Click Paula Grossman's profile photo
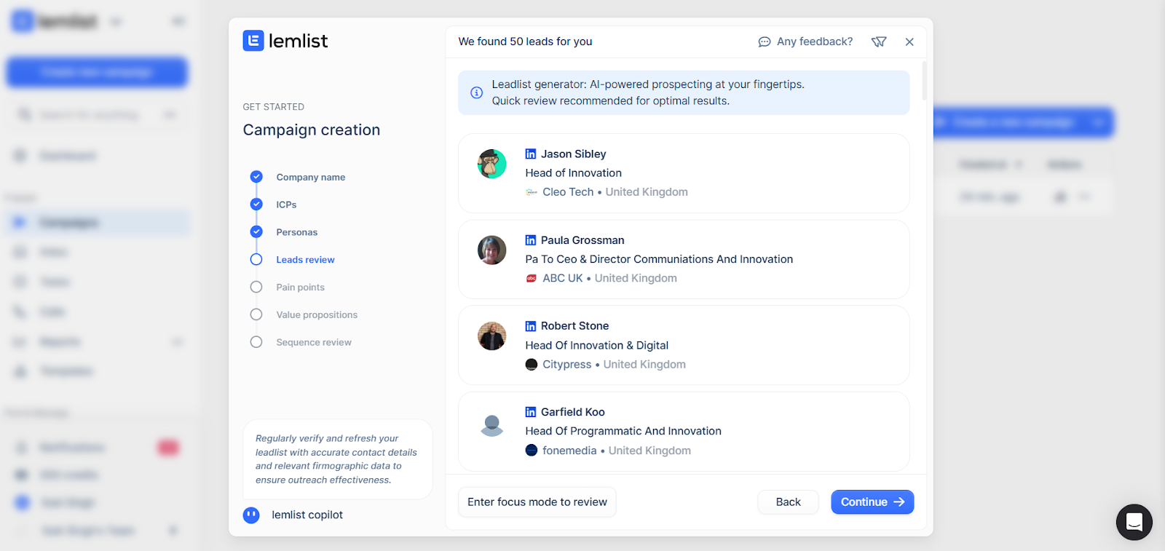1165x551 pixels. (491, 250)
